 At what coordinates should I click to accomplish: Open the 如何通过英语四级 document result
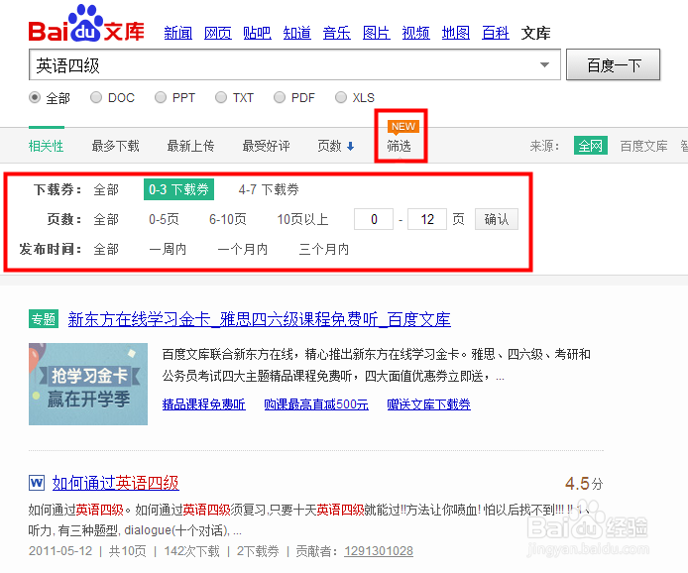(x=115, y=483)
